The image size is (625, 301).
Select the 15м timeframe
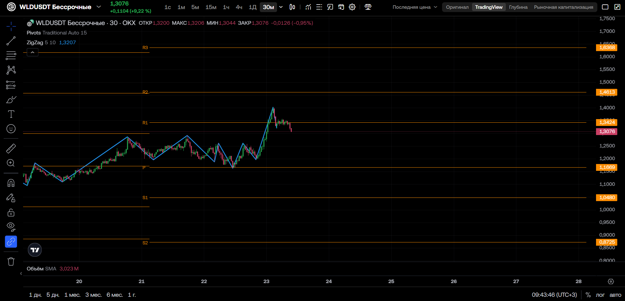[x=211, y=7]
